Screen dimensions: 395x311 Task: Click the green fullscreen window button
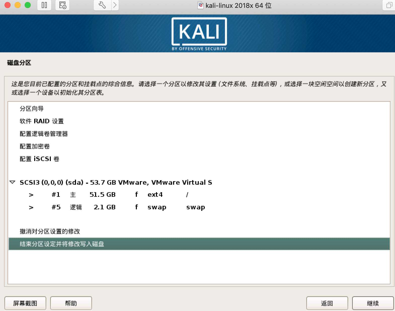click(x=28, y=5)
